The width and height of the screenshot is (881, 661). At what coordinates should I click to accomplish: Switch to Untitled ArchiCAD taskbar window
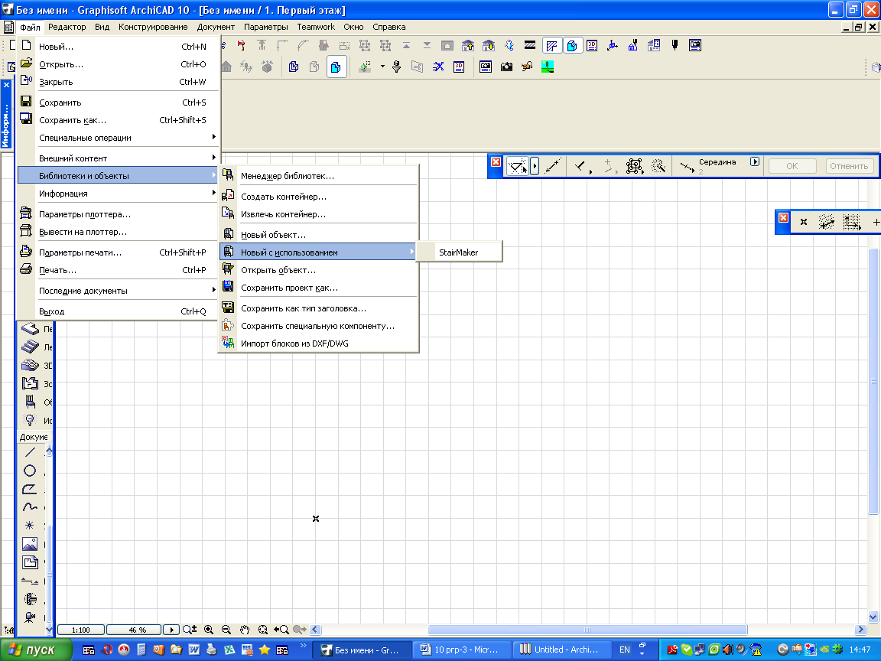(561, 650)
